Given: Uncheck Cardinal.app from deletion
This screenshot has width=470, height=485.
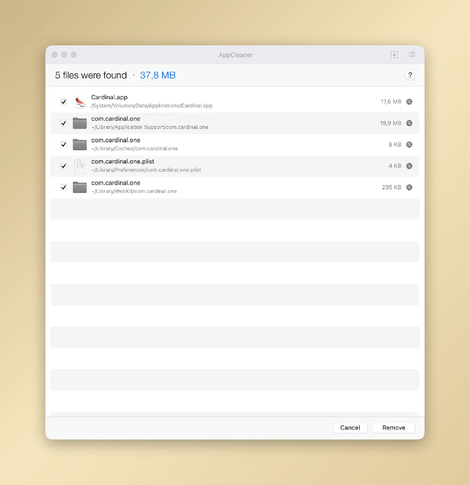Looking at the screenshot, I should 63,102.
